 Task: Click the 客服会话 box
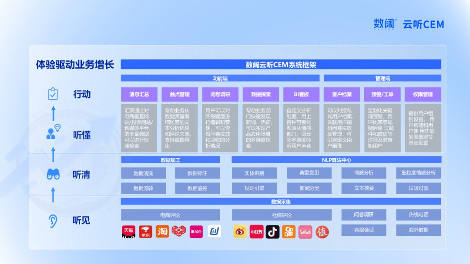point(363,230)
